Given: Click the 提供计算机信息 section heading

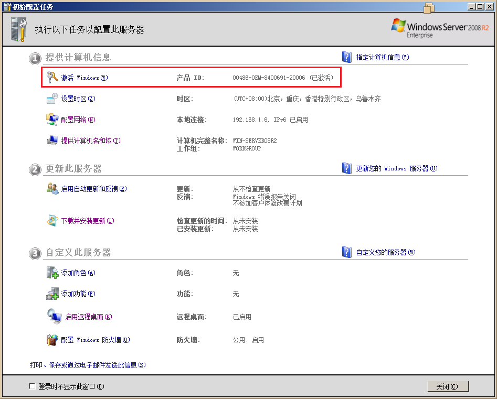Looking at the screenshot, I should pyautogui.click(x=78, y=57).
